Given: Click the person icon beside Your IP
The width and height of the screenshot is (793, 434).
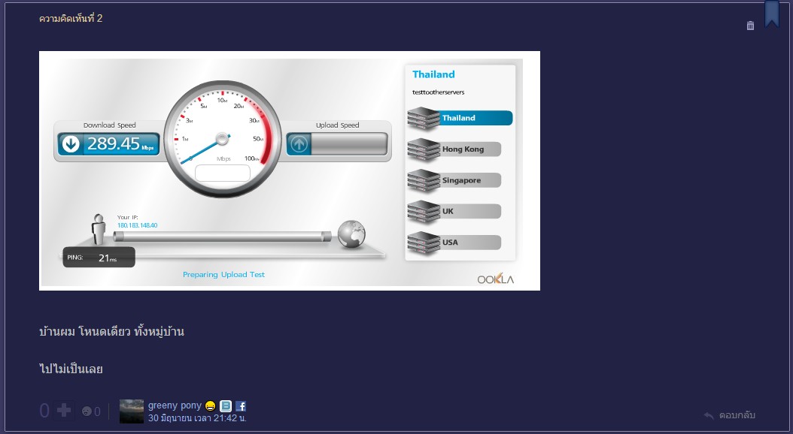Looking at the screenshot, I should [99, 230].
